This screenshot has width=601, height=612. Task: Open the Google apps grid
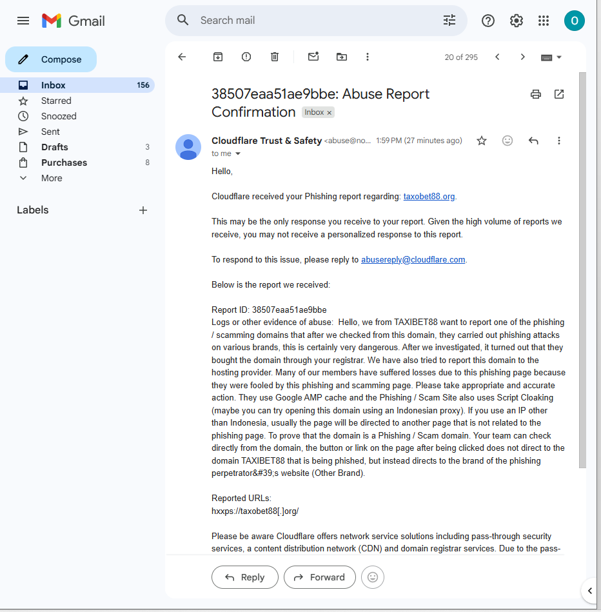click(543, 21)
